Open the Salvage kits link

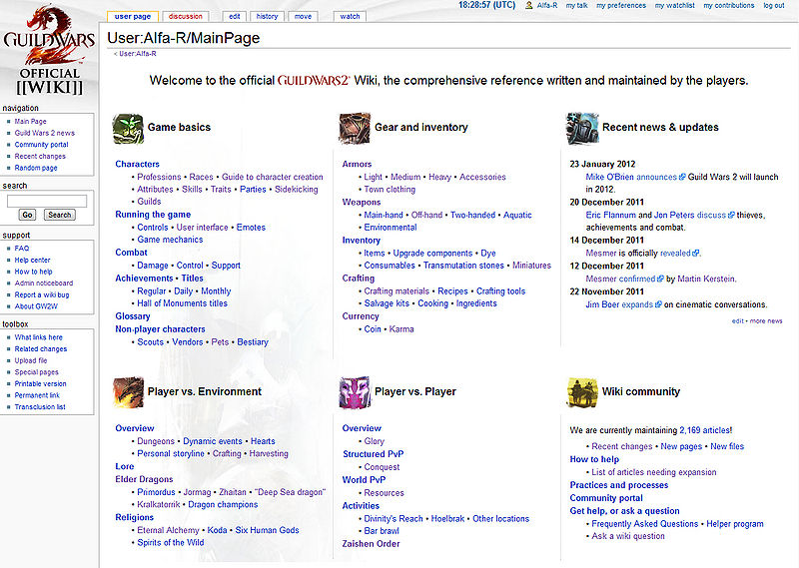(387, 303)
